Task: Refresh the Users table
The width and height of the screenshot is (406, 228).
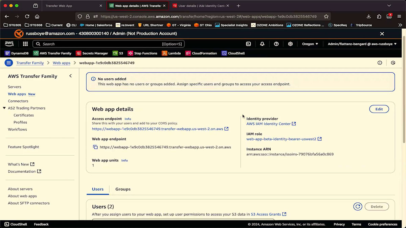Action: [358, 207]
